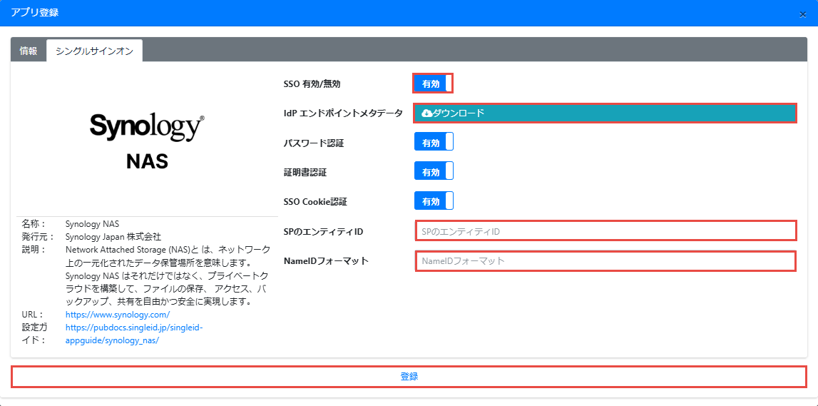
Task: Disable the パスワード認証 toggle
Action: point(434,143)
